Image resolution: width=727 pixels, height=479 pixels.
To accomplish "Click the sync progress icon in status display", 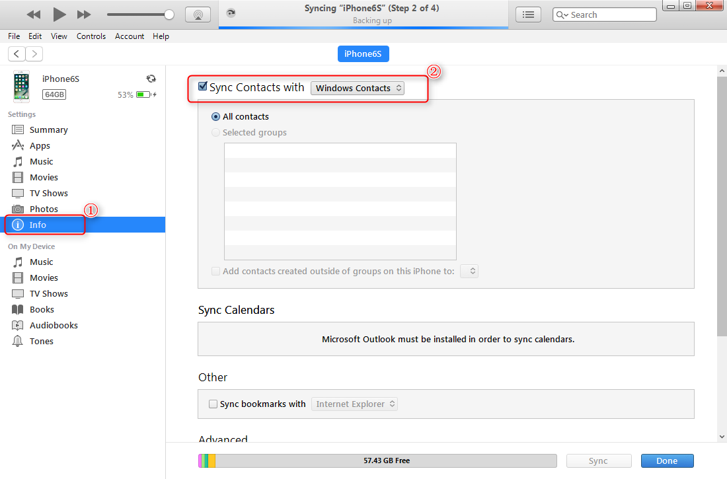I will [x=231, y=13].
